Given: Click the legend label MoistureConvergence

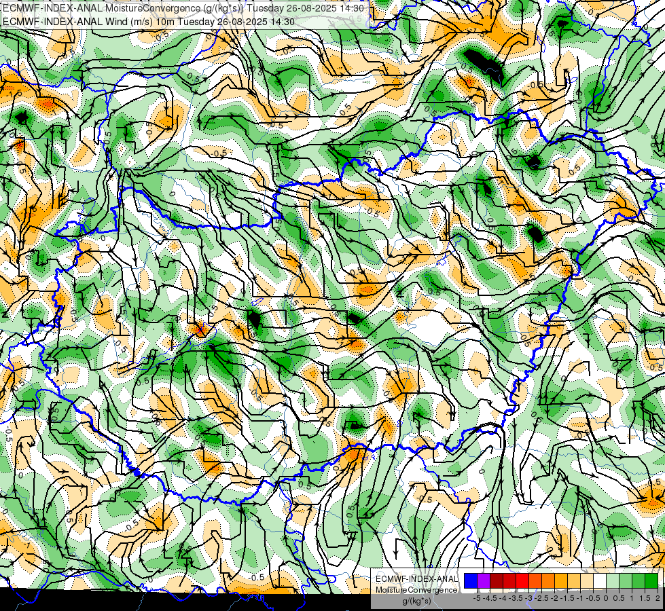Looking at the screenshot, I should (x=416, y=590).
